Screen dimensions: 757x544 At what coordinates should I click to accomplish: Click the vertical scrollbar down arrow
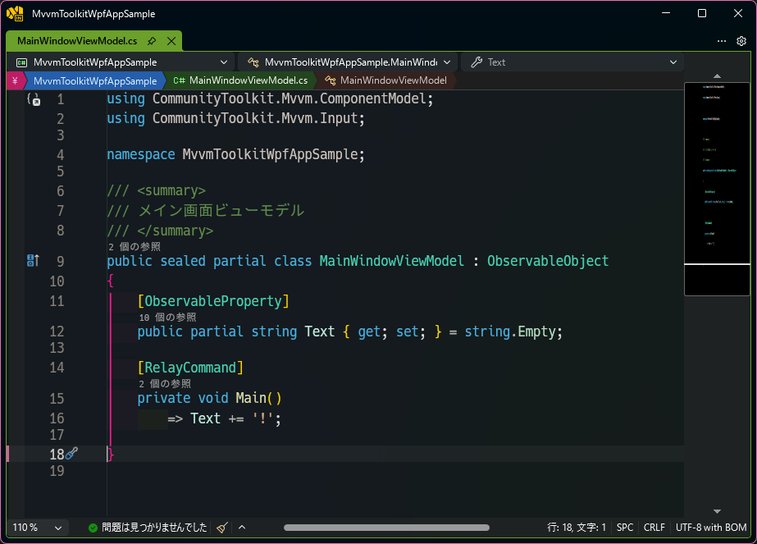717,511
